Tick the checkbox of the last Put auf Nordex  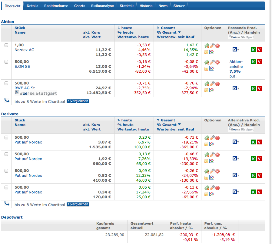[x=6, y=188]
